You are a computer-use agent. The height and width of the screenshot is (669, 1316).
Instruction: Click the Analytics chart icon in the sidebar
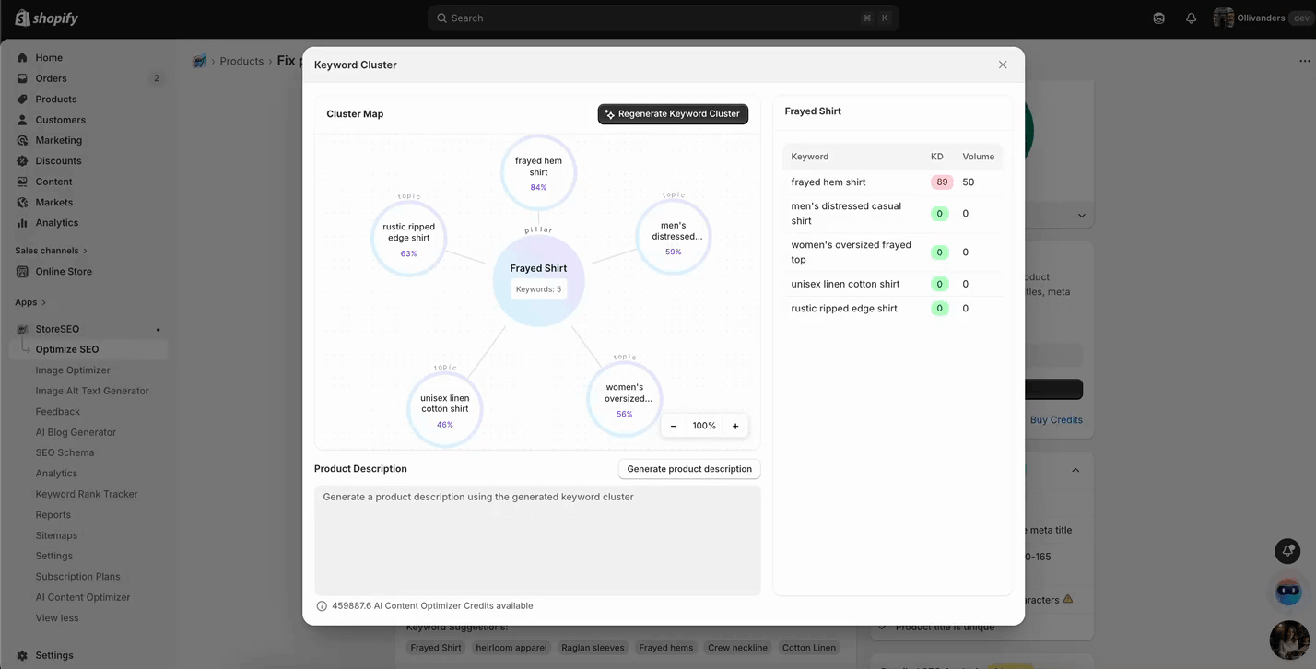coord(22,222)
